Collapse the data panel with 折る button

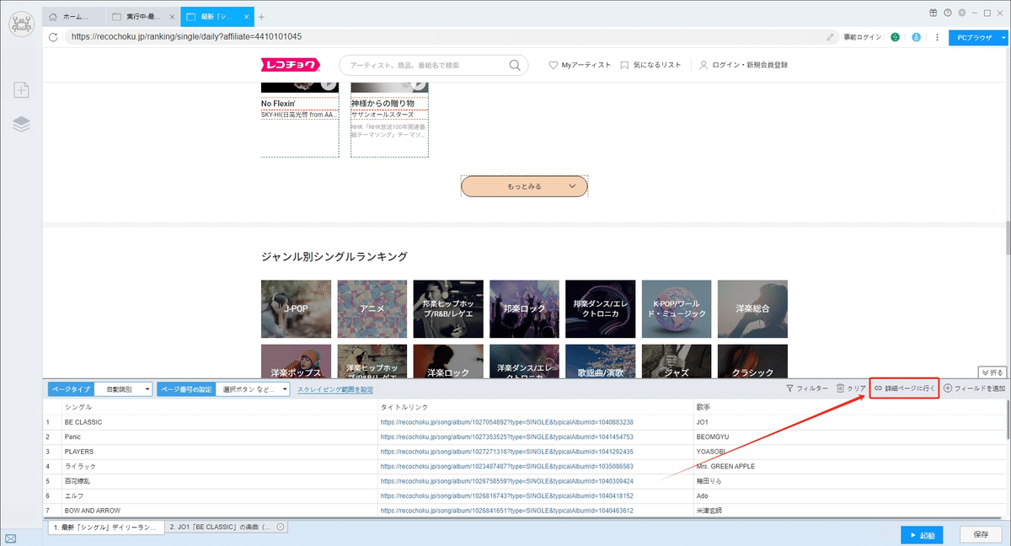992,372
